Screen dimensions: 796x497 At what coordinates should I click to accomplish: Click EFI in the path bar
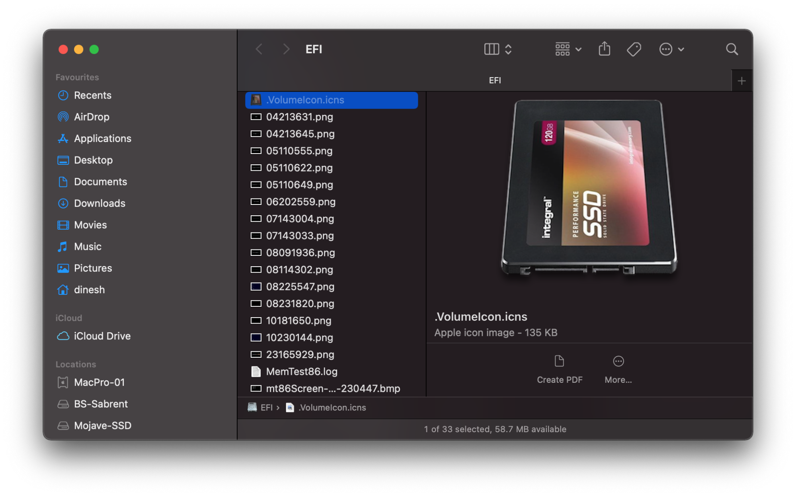point(266,407)
